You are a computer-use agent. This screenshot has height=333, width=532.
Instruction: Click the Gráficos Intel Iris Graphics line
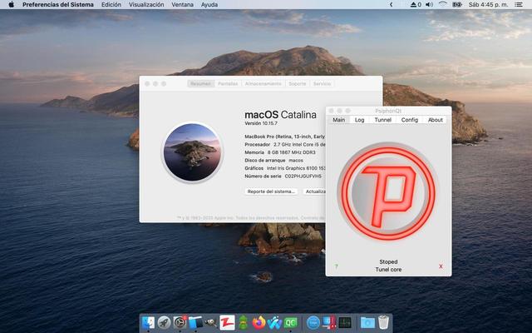[285, 168]
